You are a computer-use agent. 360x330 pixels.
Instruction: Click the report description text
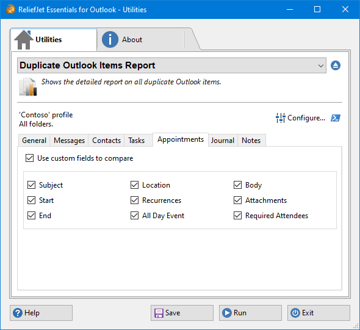click(131, 82)
